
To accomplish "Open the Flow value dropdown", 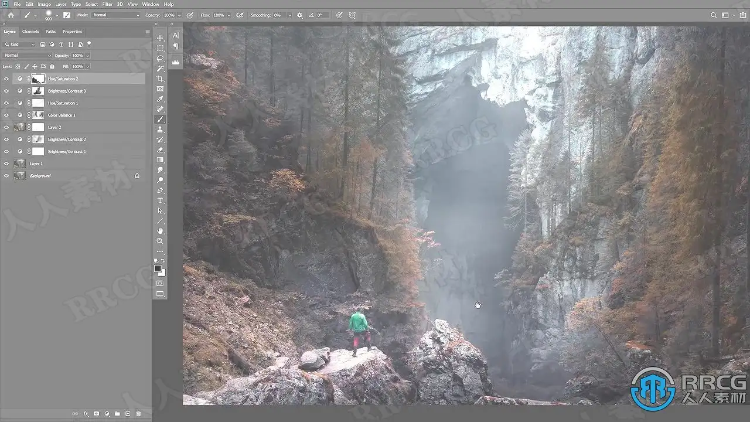I will [229, 15].
